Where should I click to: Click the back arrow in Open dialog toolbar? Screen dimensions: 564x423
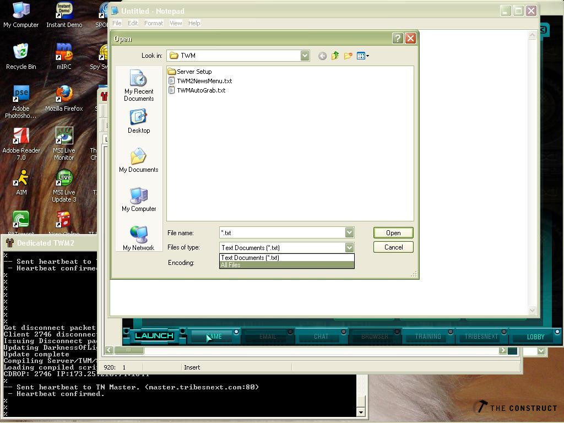322,56
